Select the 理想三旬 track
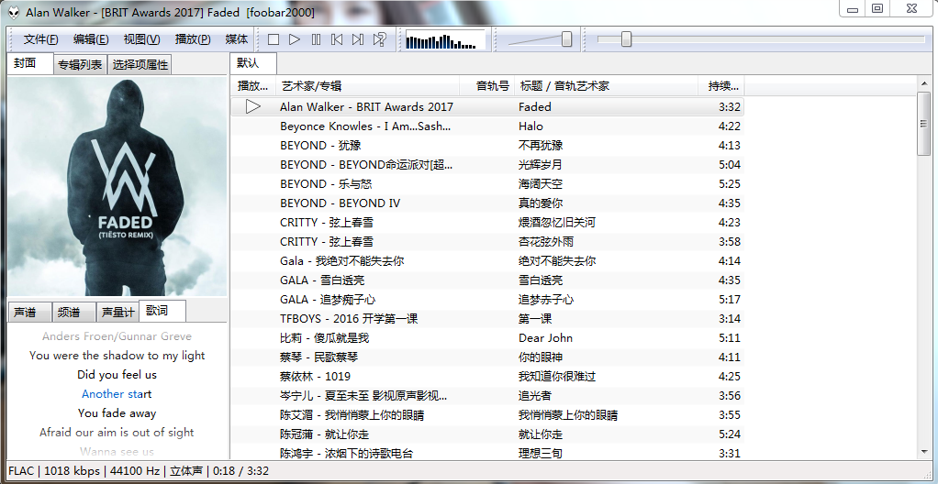938x484 pixels. (487, 453)
